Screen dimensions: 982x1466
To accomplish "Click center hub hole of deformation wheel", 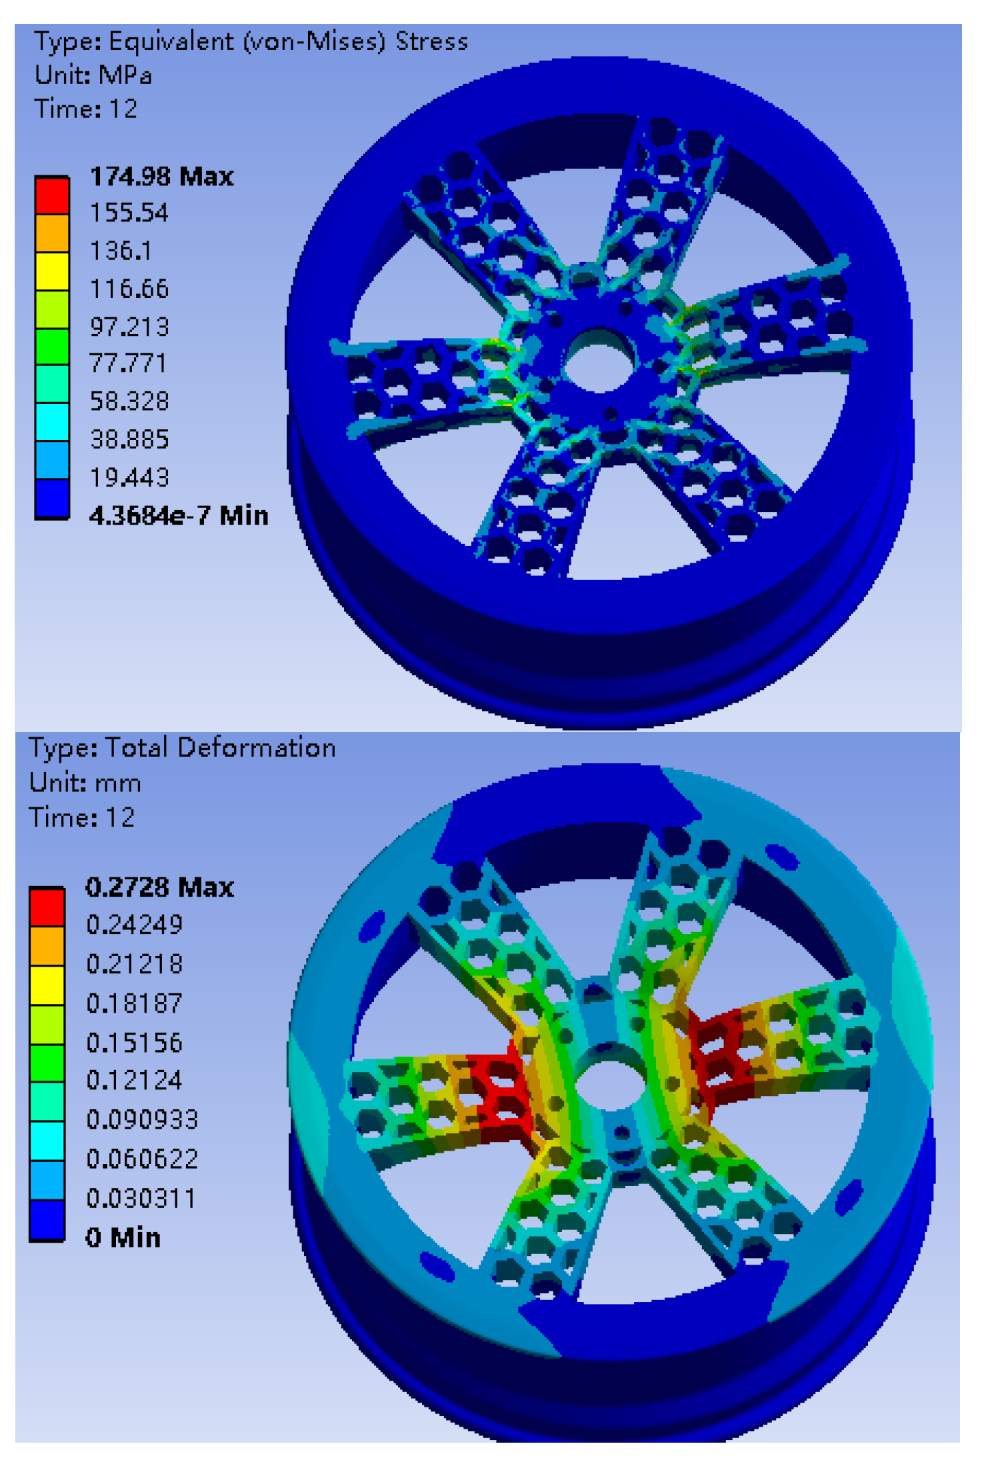I will [609, 1080].
